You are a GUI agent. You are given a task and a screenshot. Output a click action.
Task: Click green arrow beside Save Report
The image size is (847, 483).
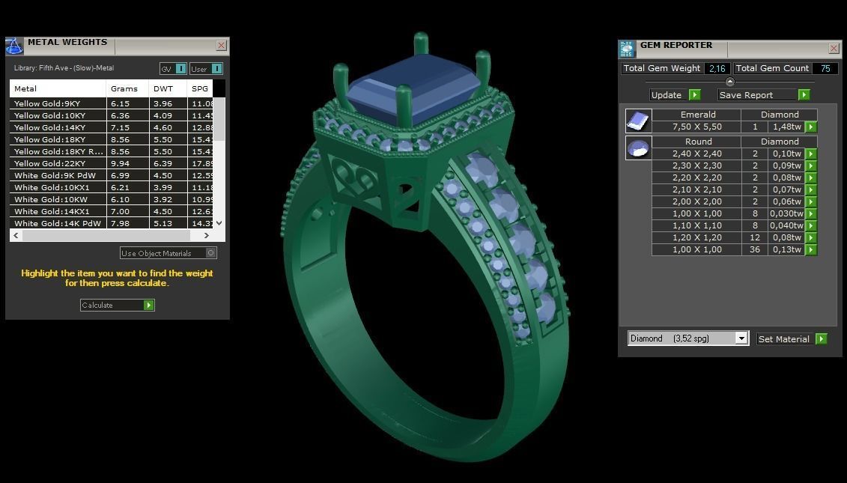pos(804,94)
